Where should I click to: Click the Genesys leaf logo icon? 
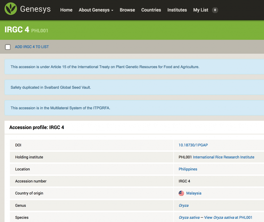[x=11, y=9]
